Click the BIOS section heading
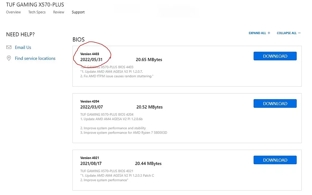Viewport: 312px width, 195px height. click(x=79, y=40)
